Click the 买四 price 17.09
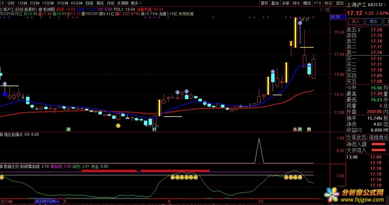Image resolution: width=389 pixels, height=205 pixels. point(376,76)
